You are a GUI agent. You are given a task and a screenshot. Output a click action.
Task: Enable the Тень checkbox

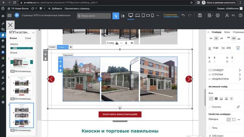(x=210, y=128)
